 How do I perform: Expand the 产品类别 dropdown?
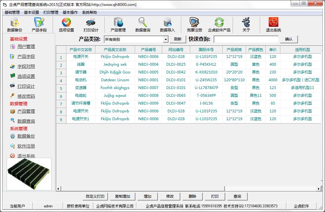(x=166, y=40)
